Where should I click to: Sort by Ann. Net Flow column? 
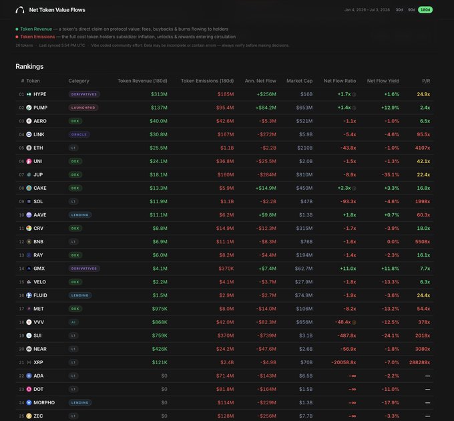tap(260, 81)
